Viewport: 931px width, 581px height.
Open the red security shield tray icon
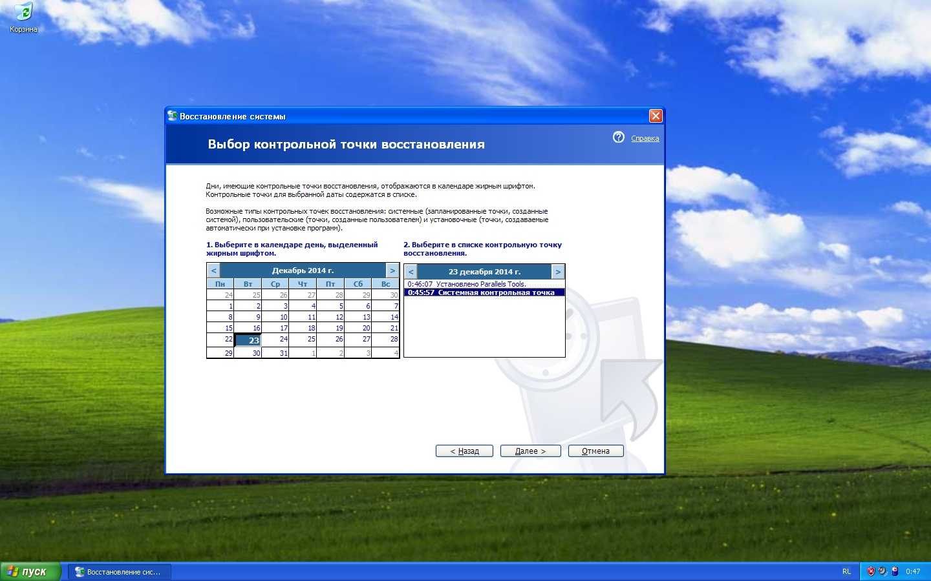pyautogui.click(x=871, y=571)
